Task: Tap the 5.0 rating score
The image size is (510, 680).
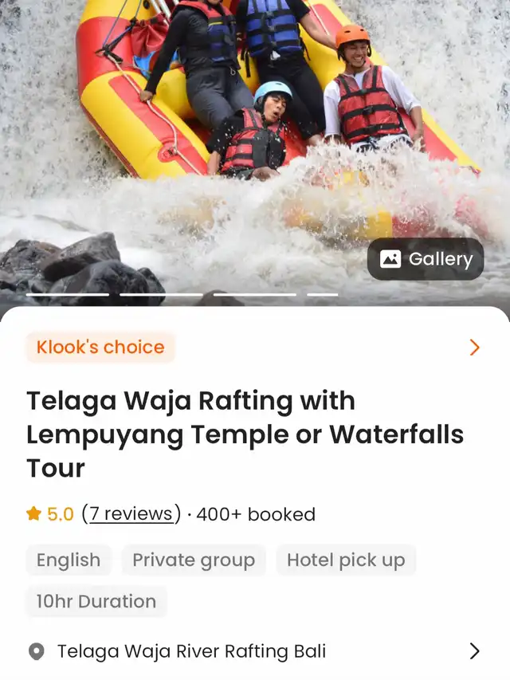Action: pos(61,514)
